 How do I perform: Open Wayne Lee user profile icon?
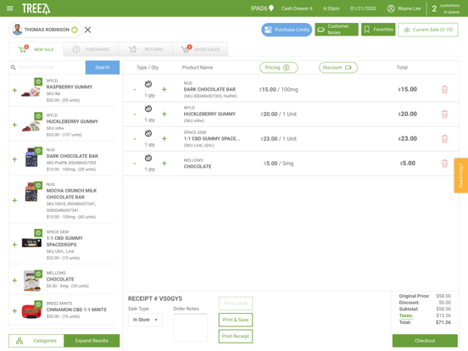coord(391,8)
